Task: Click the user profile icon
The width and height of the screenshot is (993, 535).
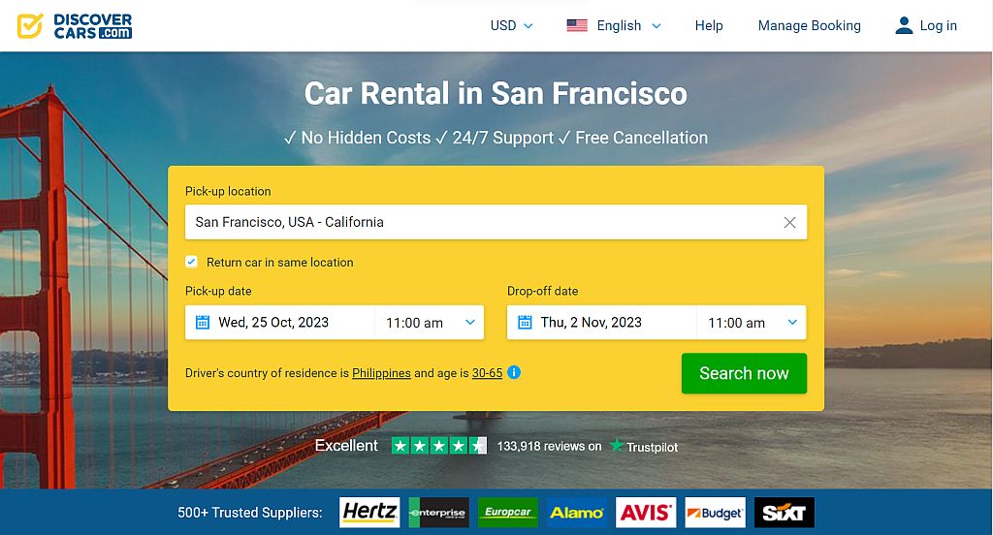Action: pos(904,26)
